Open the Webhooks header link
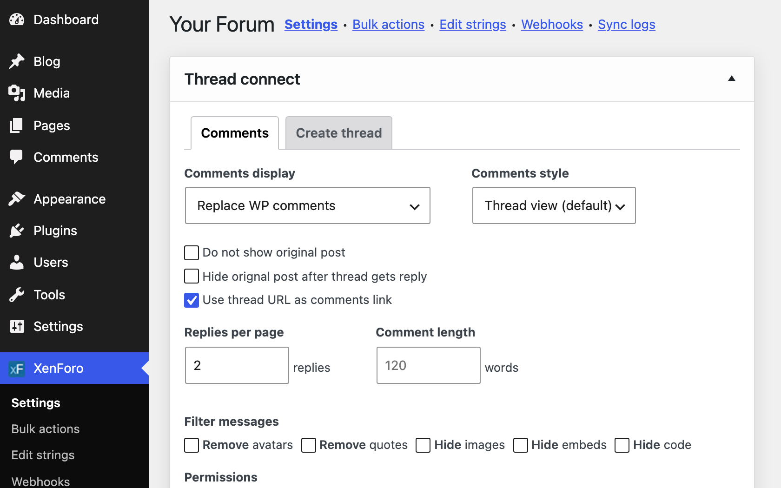This screenshot has height=488, width=781. pyautogui.click(x=552, y=24)
